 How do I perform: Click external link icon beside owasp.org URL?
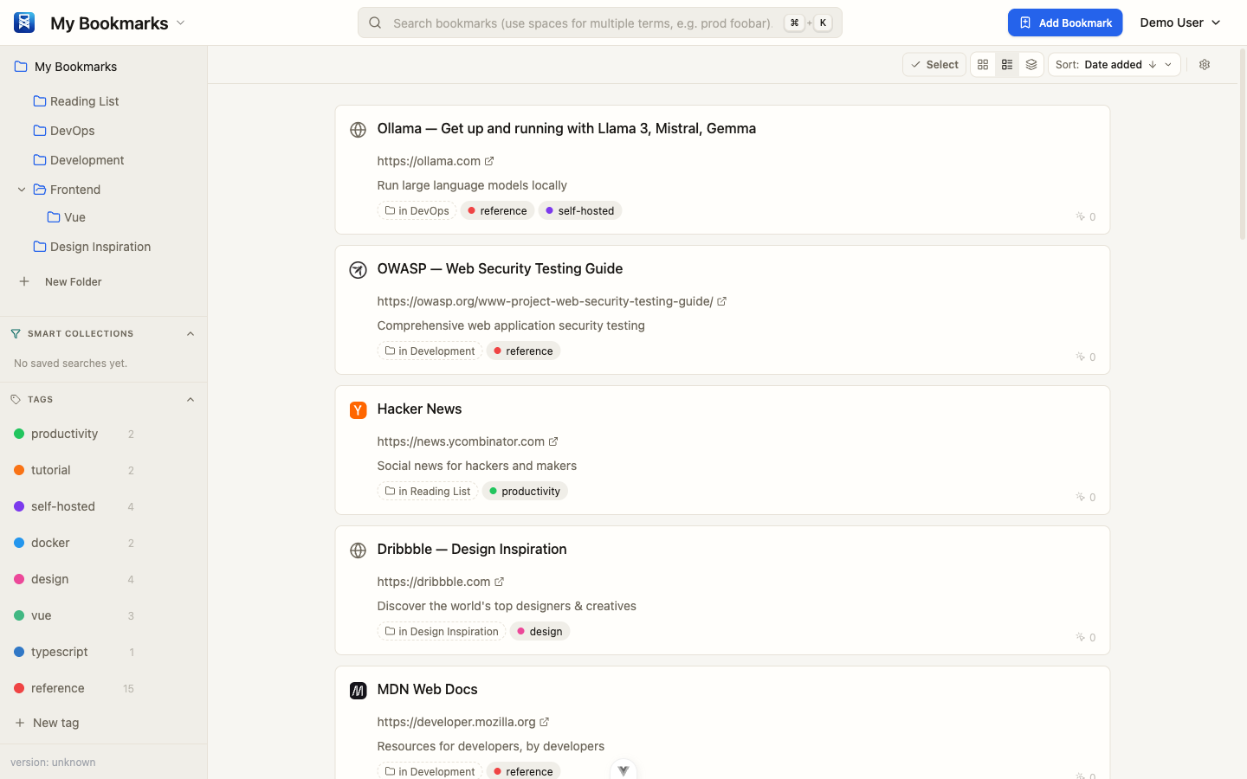[721, 301]
